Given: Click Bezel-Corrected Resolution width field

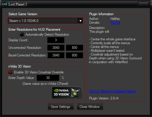Looking at the screenshot, I should [x=56, y=55].
